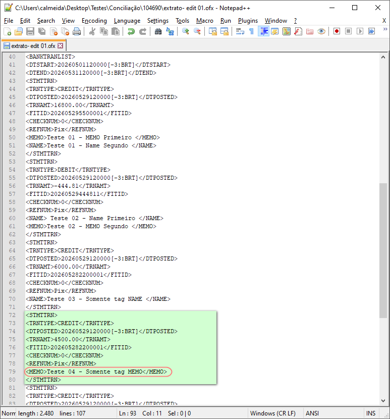This screenshot has height=419, width=390.
Task: Click the MEMO Teste 04 line text
Action: click(96, 372)
